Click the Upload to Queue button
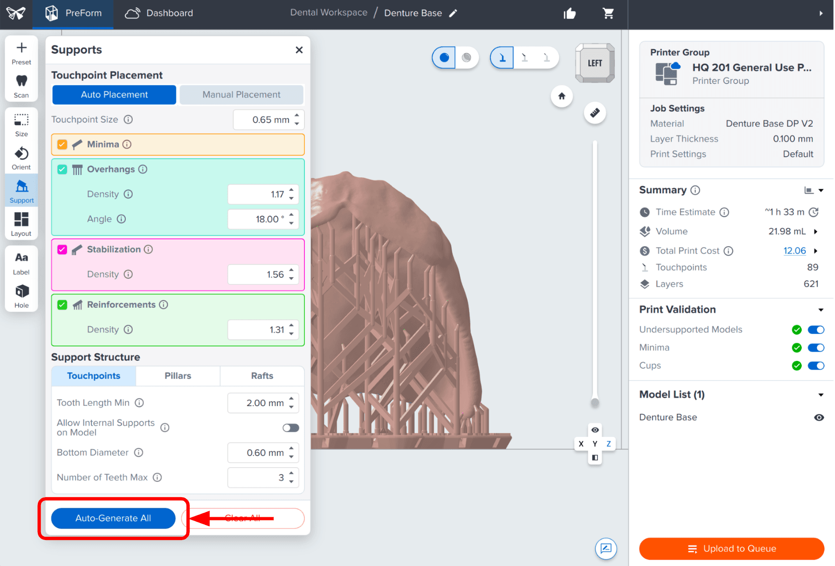 click(x=732, y=549)
